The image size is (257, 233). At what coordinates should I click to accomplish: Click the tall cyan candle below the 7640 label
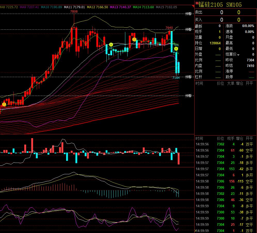(172, 42)
